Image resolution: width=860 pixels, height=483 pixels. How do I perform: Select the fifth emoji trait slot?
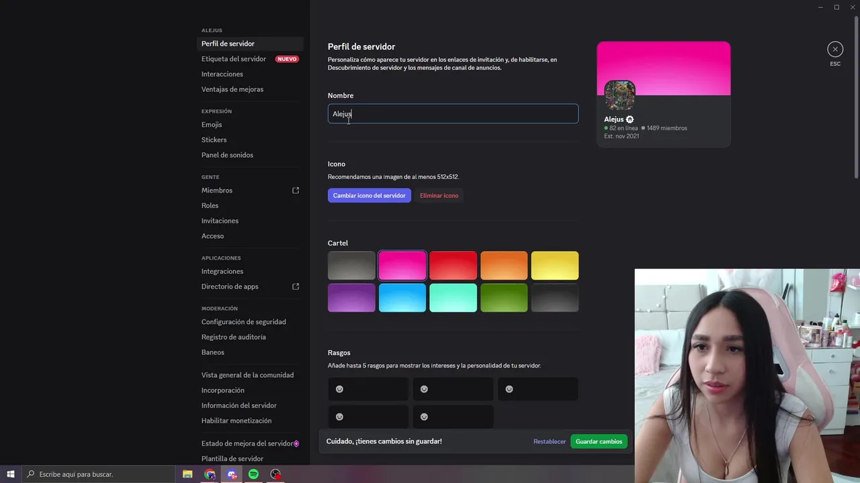tap(453, 417)
